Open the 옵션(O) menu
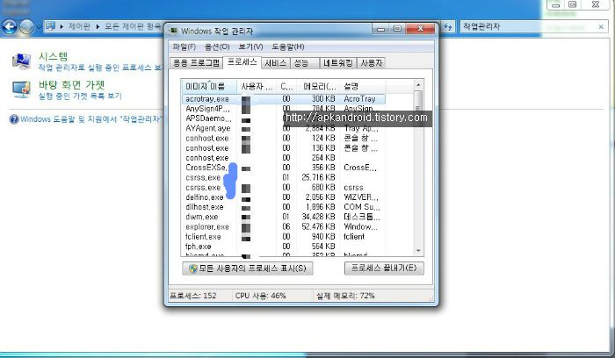Screen dimensions: 615x358 tap(217, 47)
